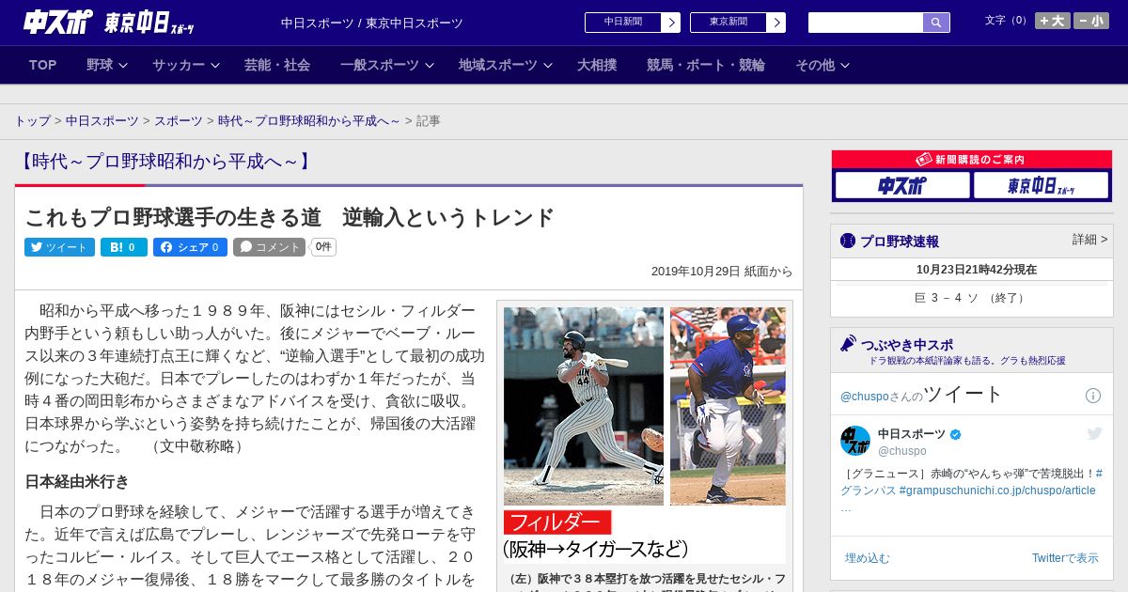Share on Facebook シェア button
Image resolution: width=1128 pixels, height=592 pixels.
pos(191,247)
